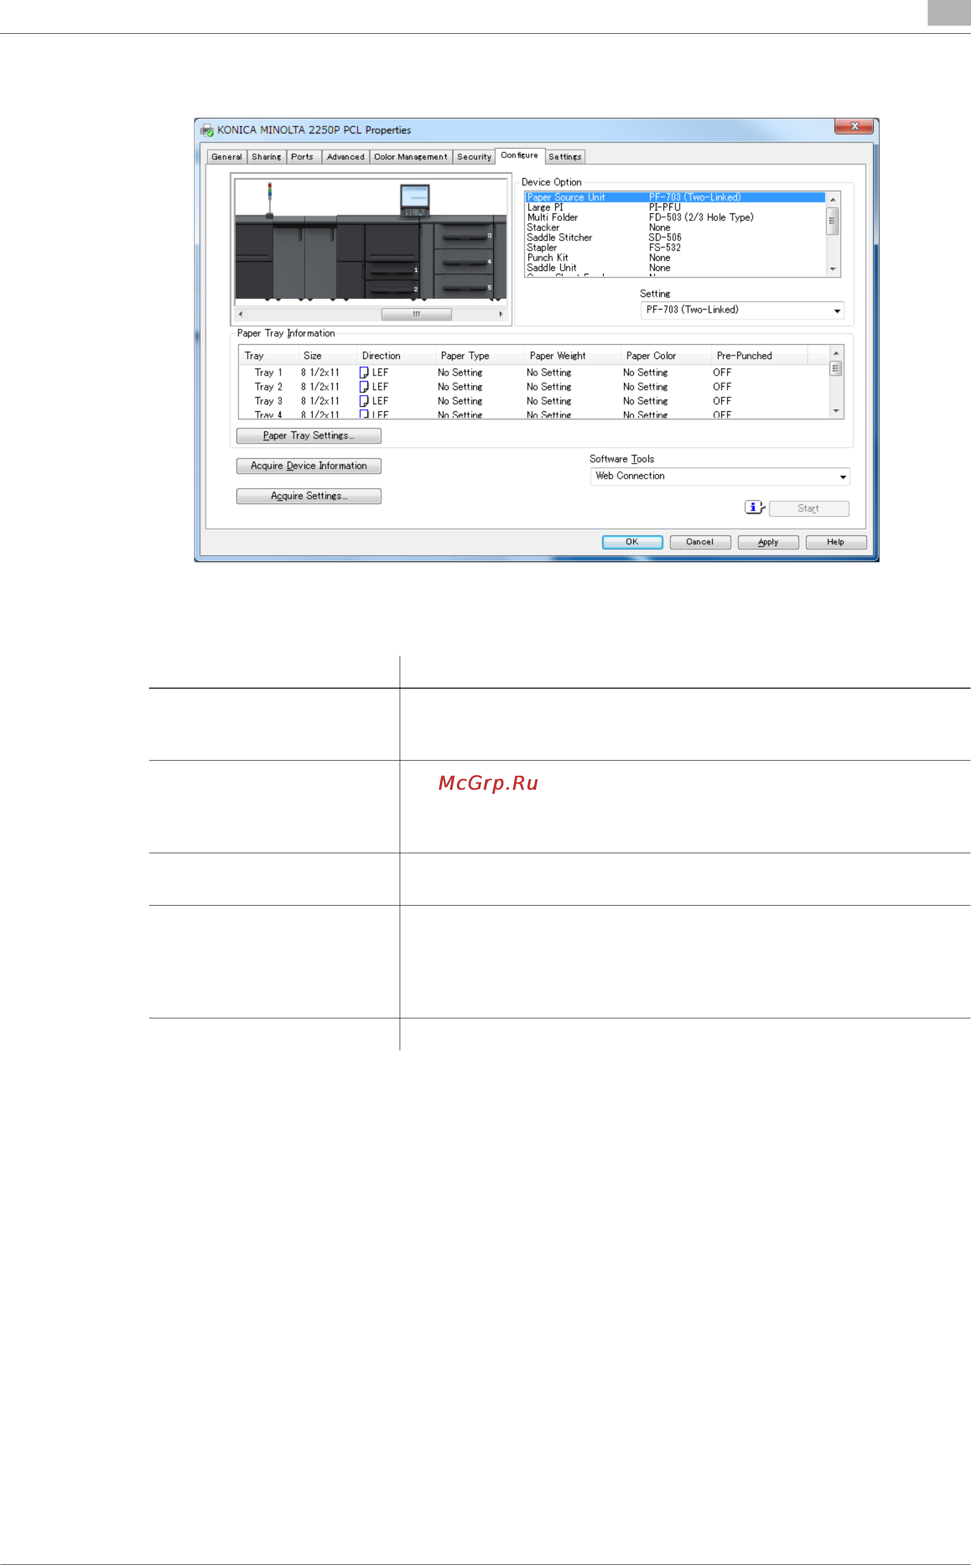Screen dimensions: 971x1565
Task: Select the Stacker device option
Action: (x=675, y=228)
